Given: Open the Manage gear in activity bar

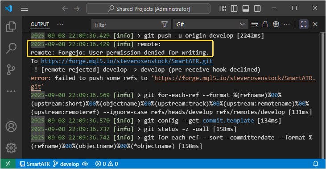Looking at the screenshot, I should tap(11, 148).
